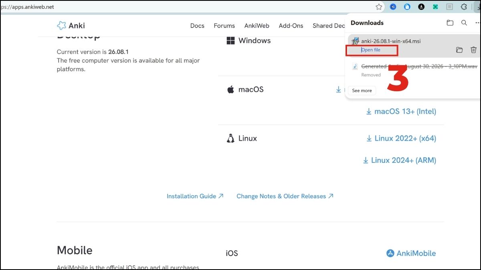Click the Downloads panel title

coord(367,23)
